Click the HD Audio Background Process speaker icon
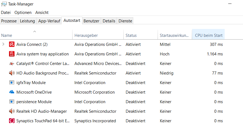The height and width of the screenshot is (134, 243). (12, 73)
